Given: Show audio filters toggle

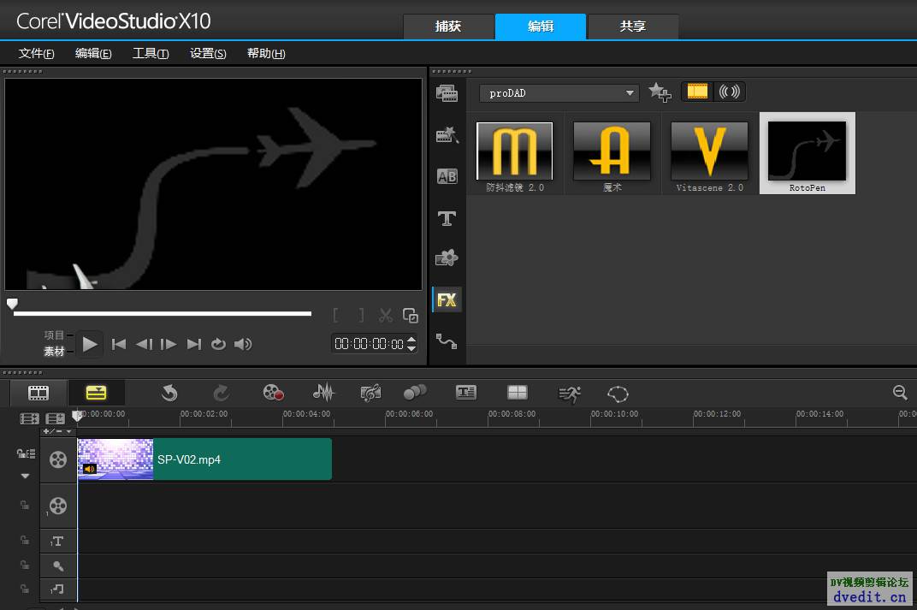Looking at the screenshot, I should (x=730, y=92).
